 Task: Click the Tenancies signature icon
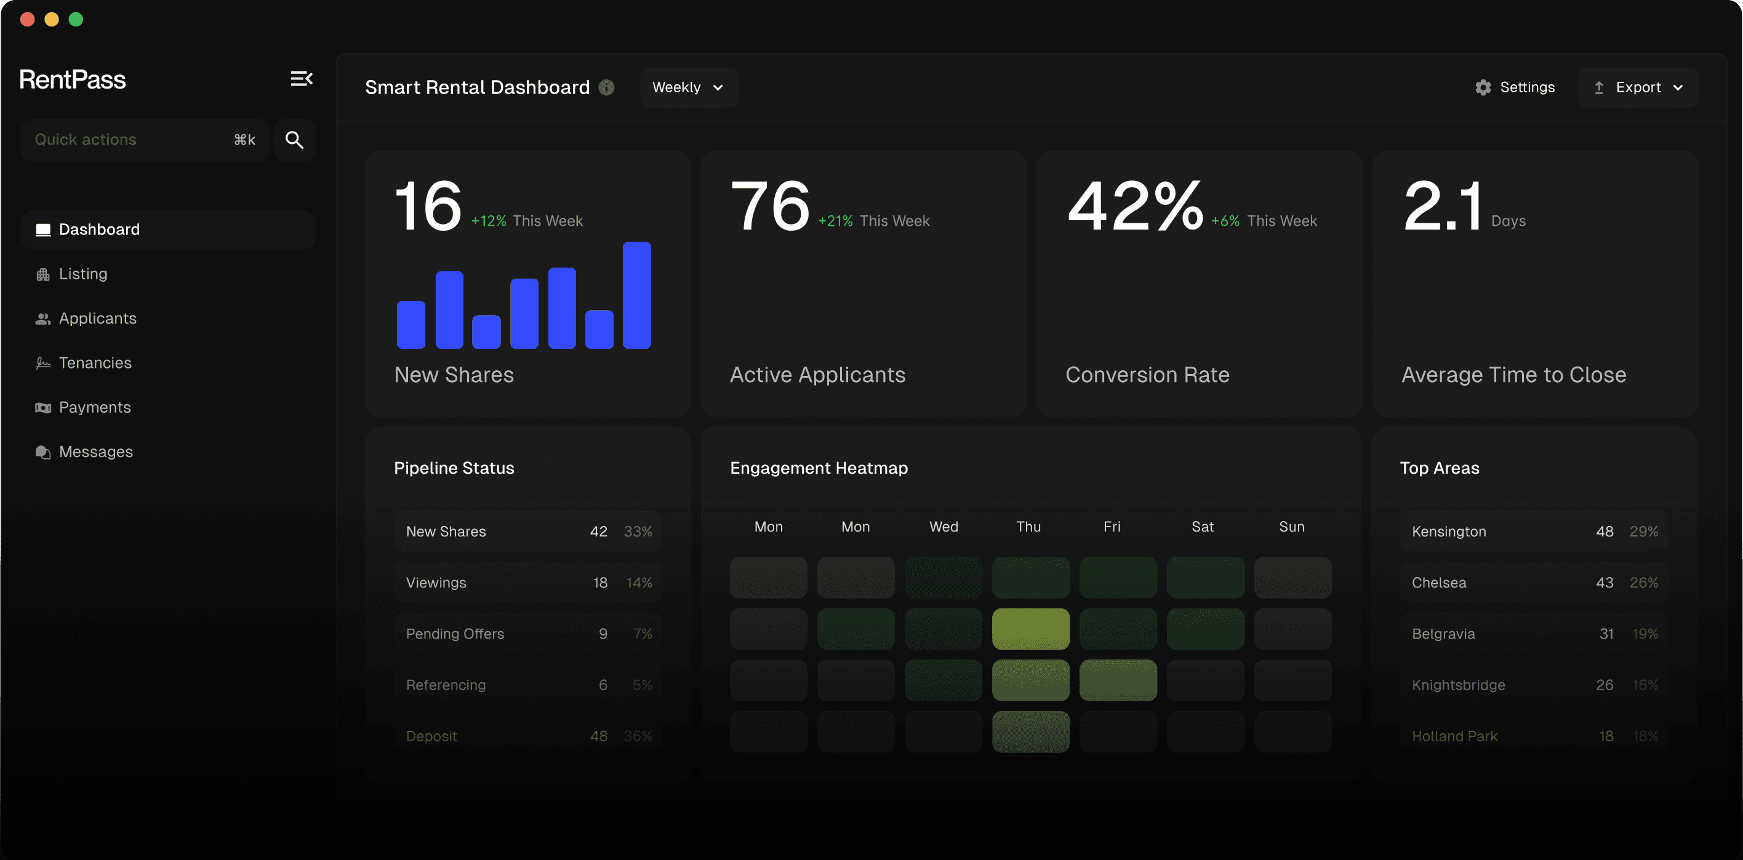[x=43, y=363]
